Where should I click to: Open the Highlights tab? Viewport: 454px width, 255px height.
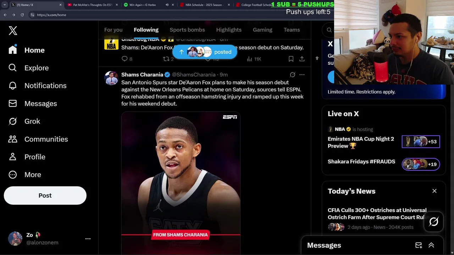pyautogui.click(x=229, y=30)
